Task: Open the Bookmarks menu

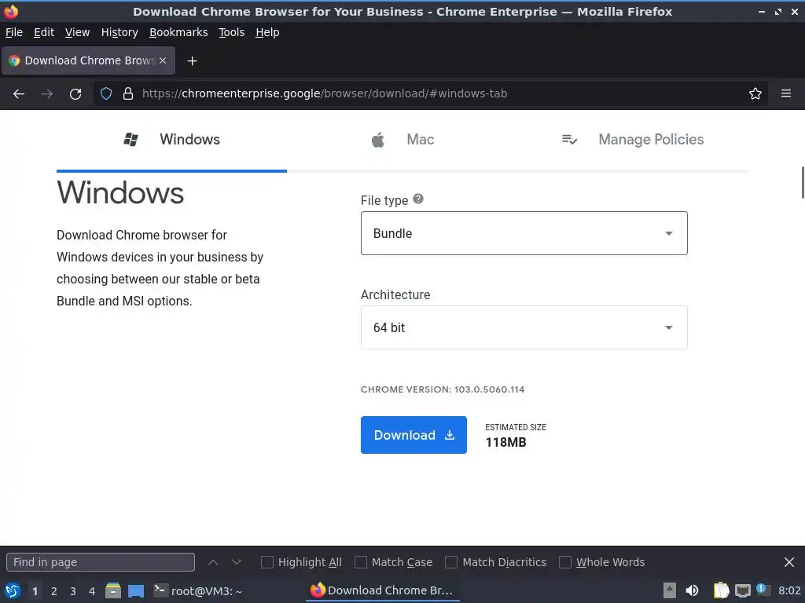Action: click(178, 32)
